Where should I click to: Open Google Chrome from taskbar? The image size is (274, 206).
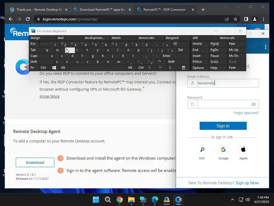tap(120, 200)
